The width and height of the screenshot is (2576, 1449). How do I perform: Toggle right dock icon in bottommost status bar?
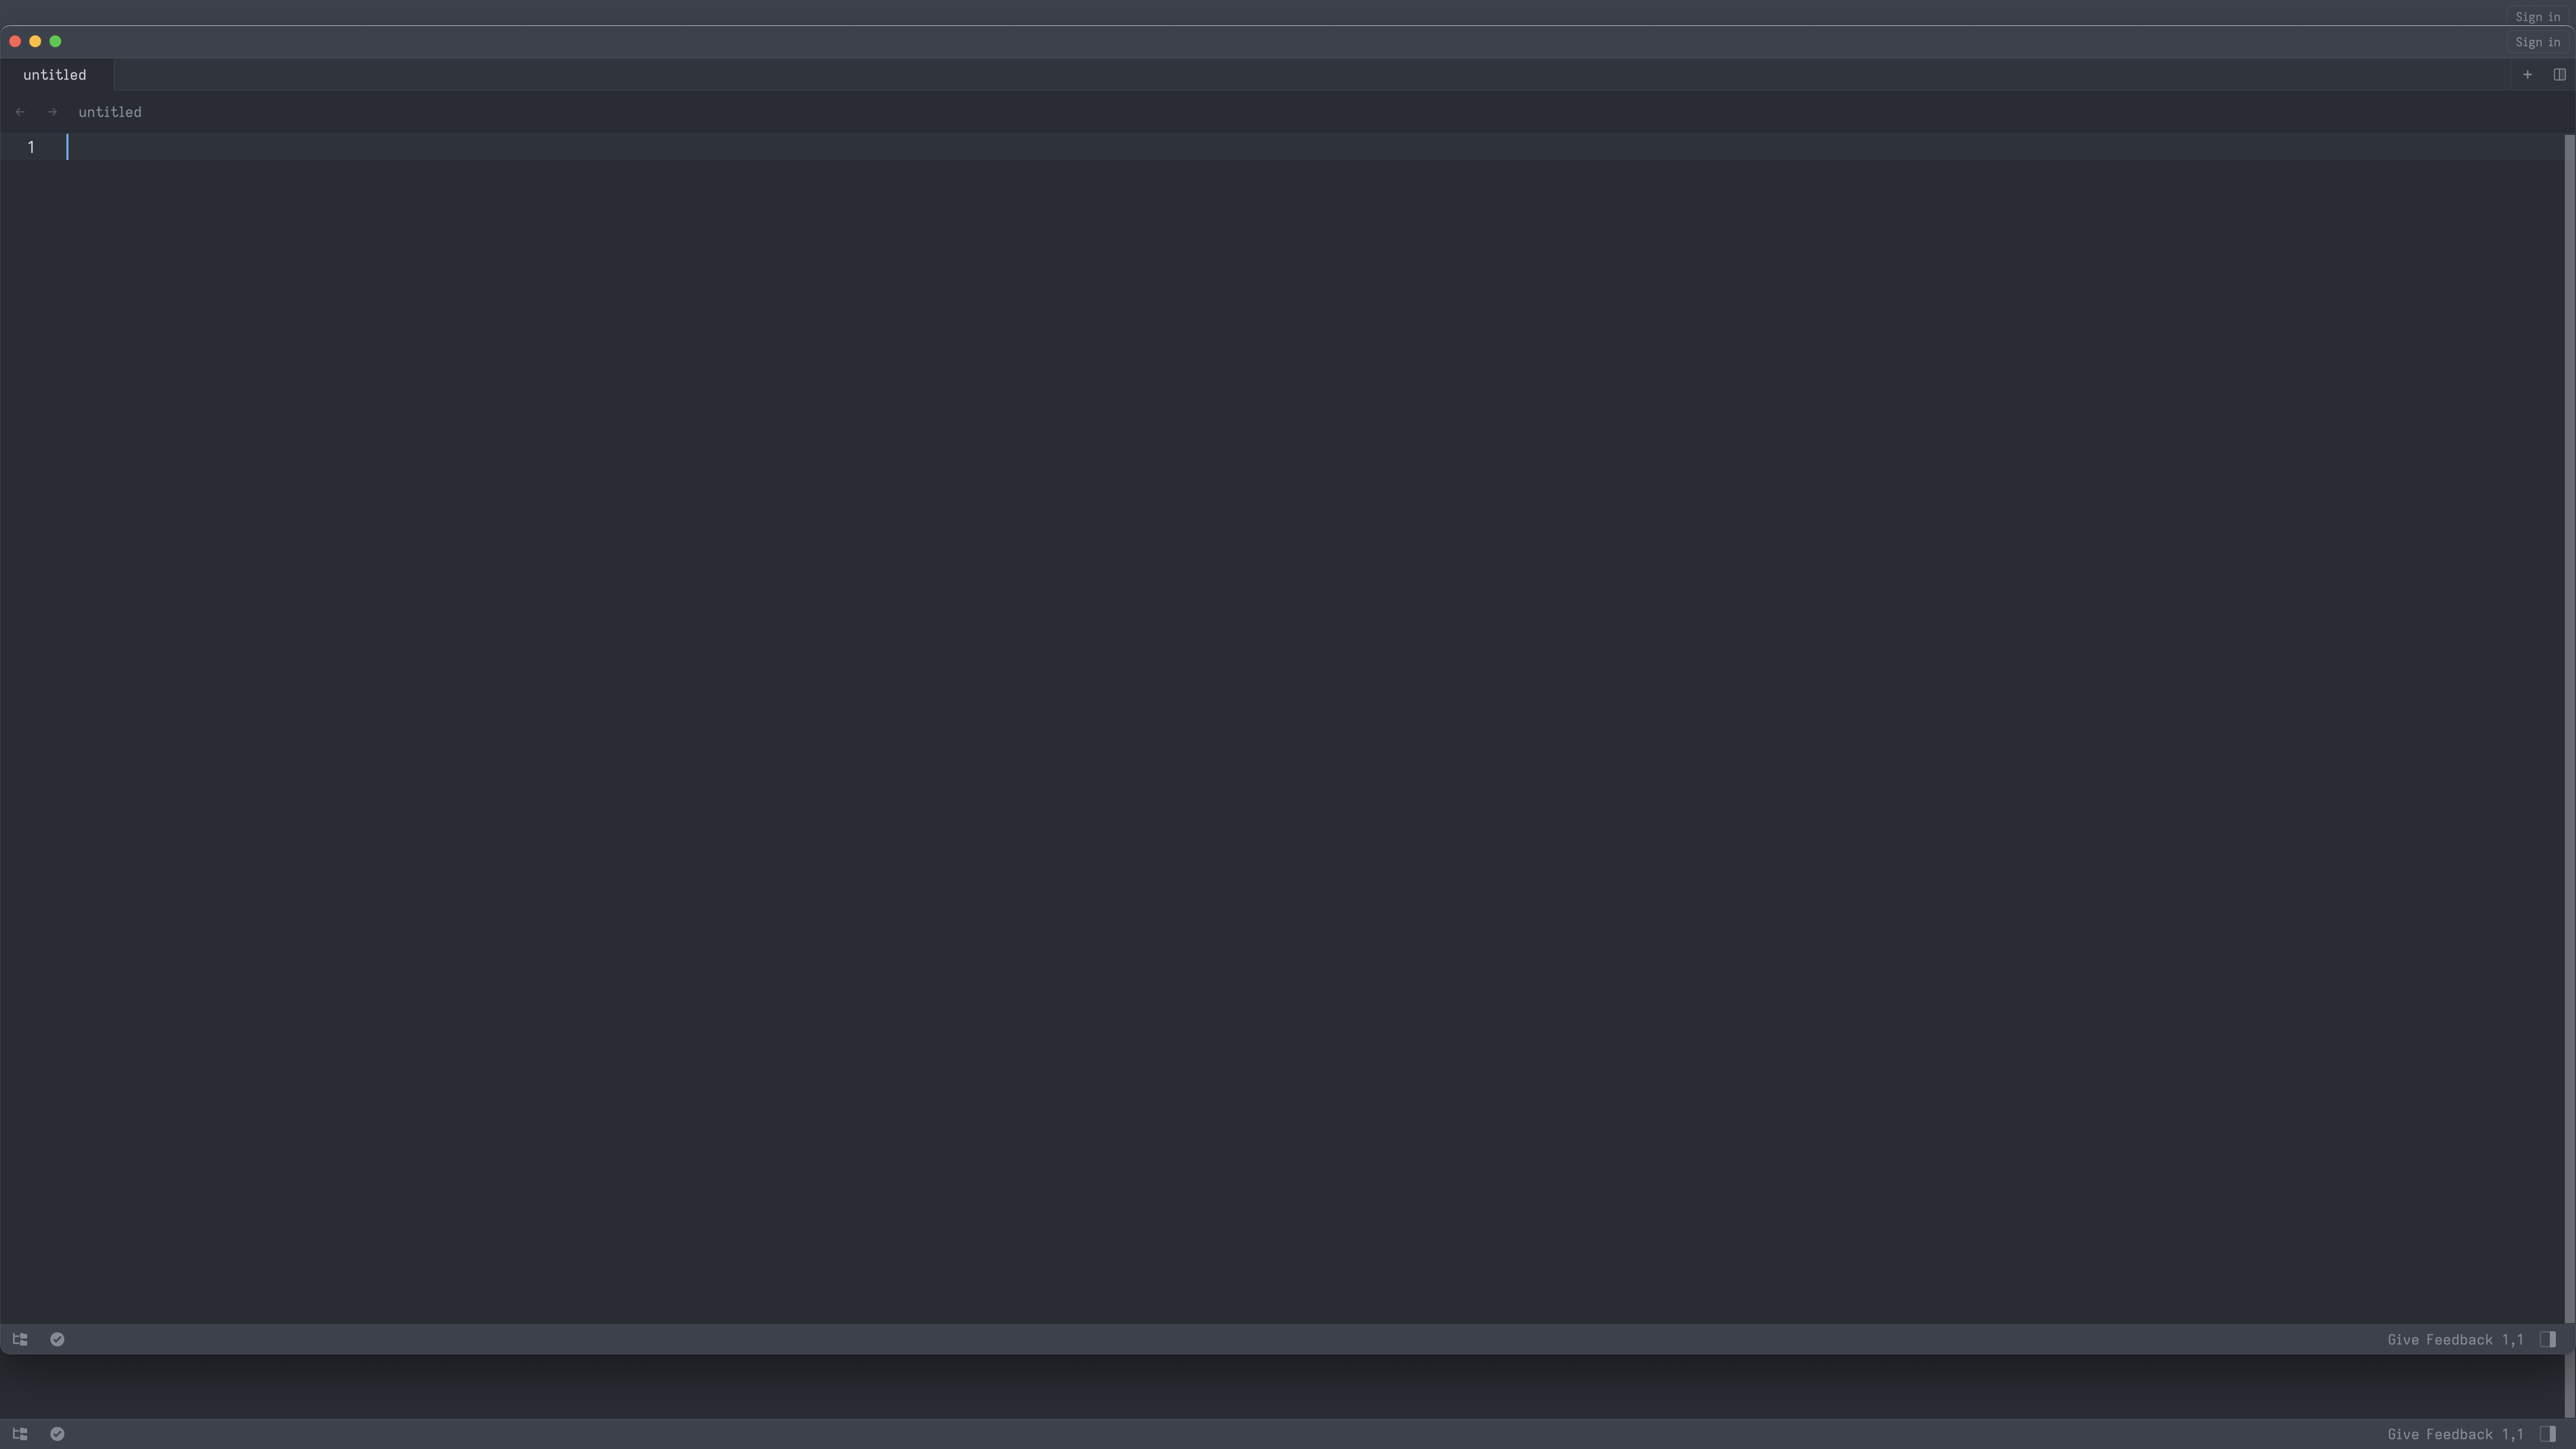pos(2548,1434)
